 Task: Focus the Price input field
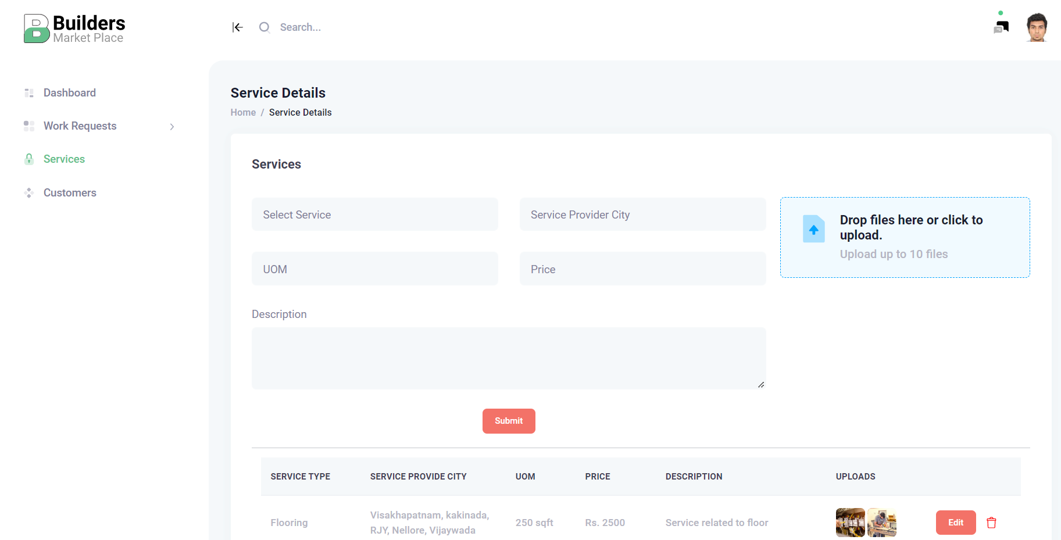(642, 269)
